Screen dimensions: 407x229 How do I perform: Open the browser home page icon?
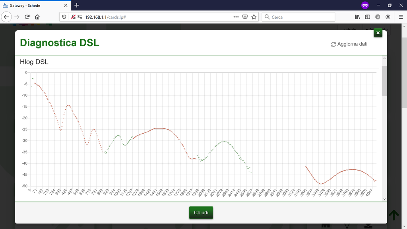pyautogui.click(x=37, y=17)
